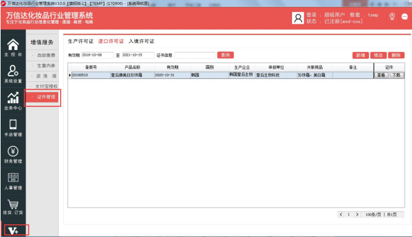Screen dimensions: 412x237
Task: Click the location pin icon in header
Action: [392, 16]
